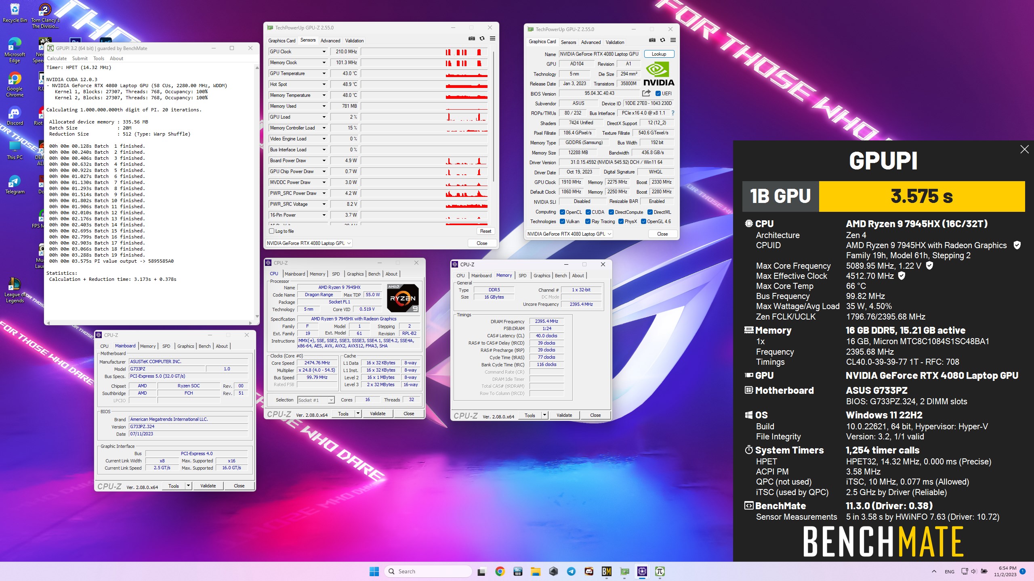This screenshot has height=581, width=1034.
Task: Open the Calculate menu in GPUPI
Action: [x=57, y=59]
